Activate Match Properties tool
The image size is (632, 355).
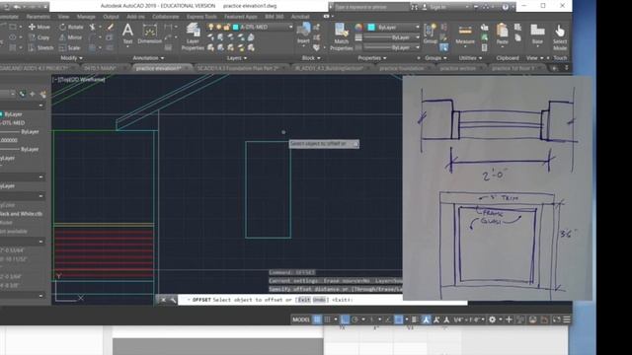pyautogui.click(x=341, y=36)
